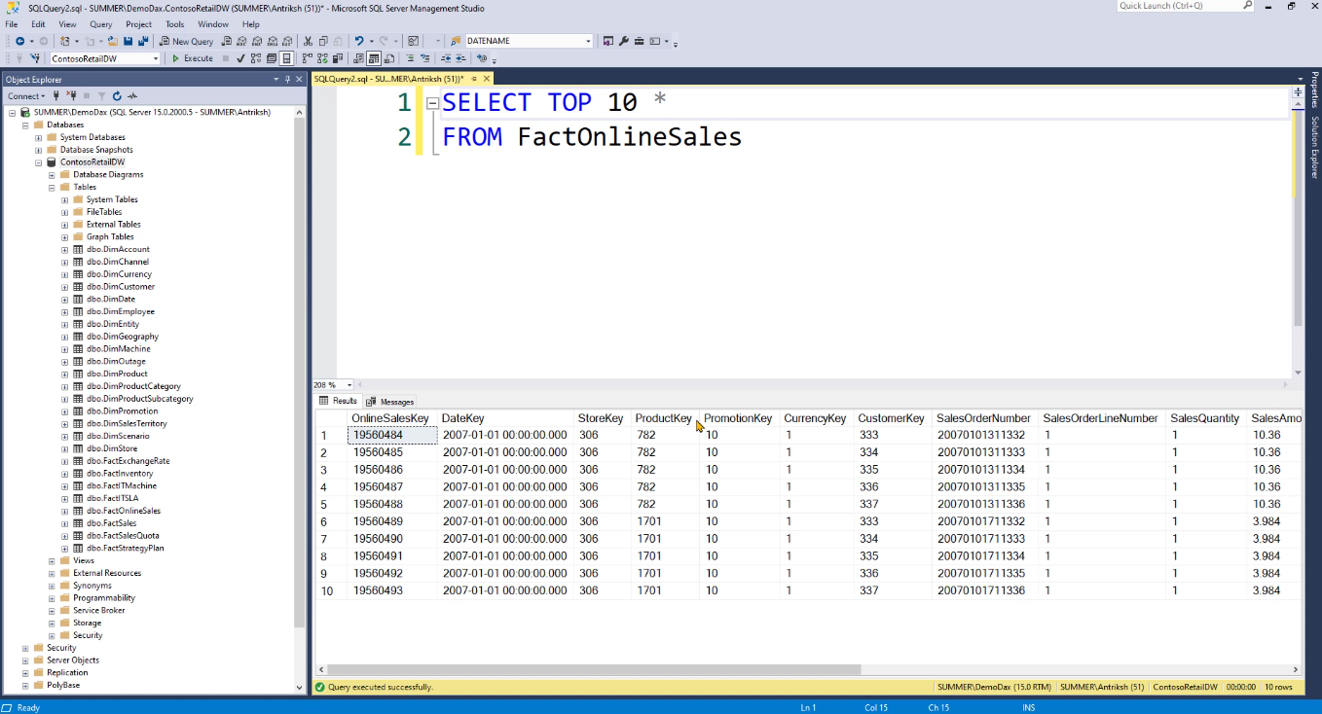Open the Connect dropdown in Object Explorer
The height and width of the screenshot is (714, 1322).
tap(25, 96)
